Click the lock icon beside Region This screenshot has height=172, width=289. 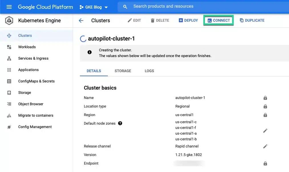[x=265, y=115]
